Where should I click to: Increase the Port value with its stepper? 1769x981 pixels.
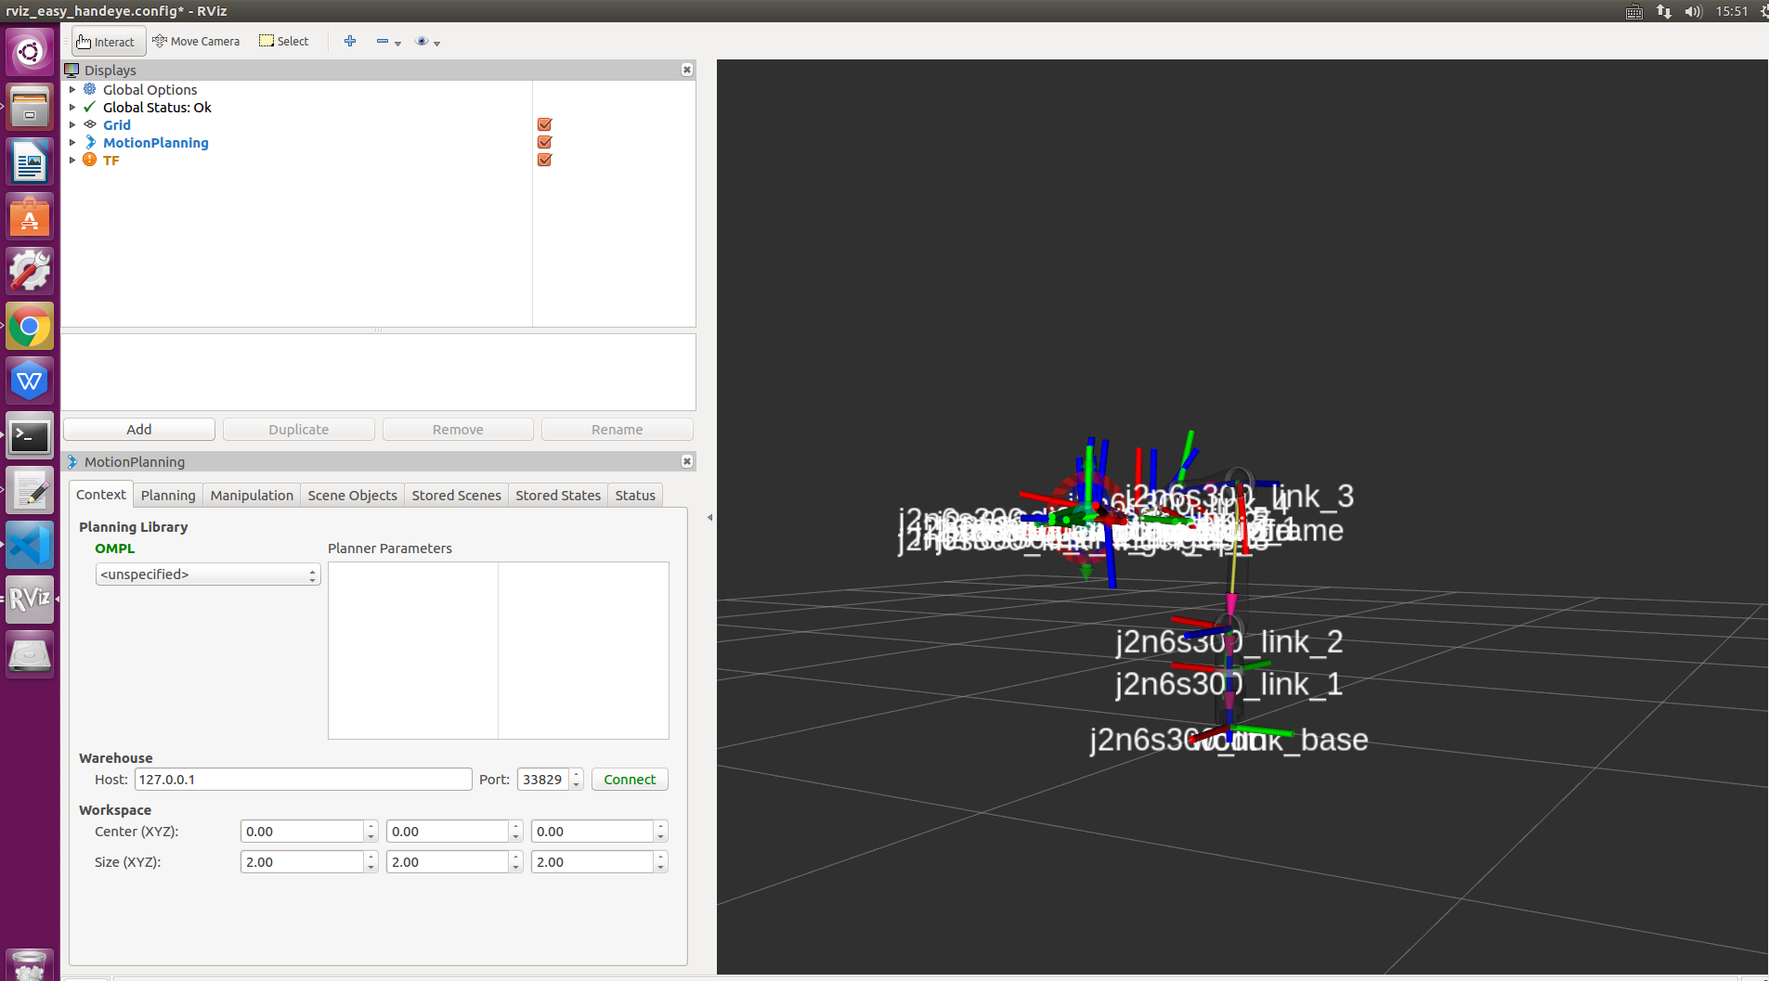click(x=576, y=774)
